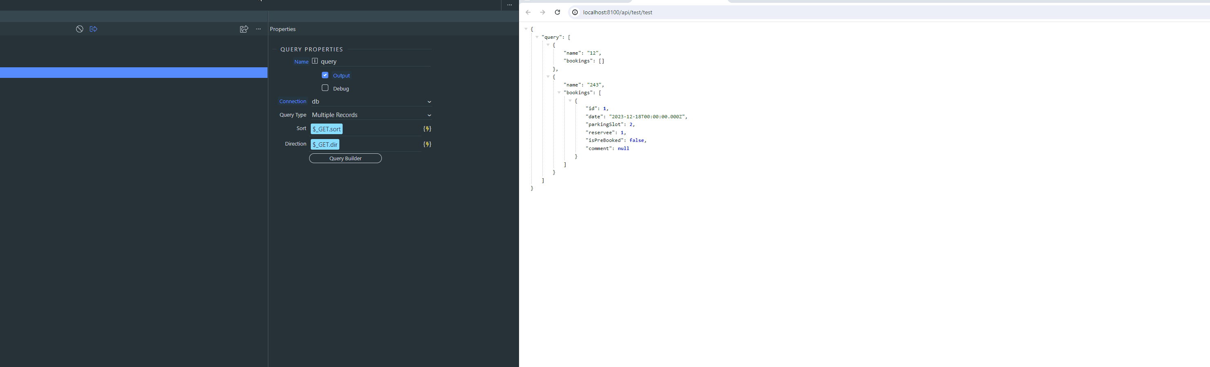View site information for localhost

575,12
